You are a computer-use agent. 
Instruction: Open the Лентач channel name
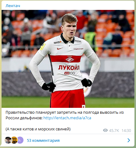pyautogui.click(x=13, y=6)
